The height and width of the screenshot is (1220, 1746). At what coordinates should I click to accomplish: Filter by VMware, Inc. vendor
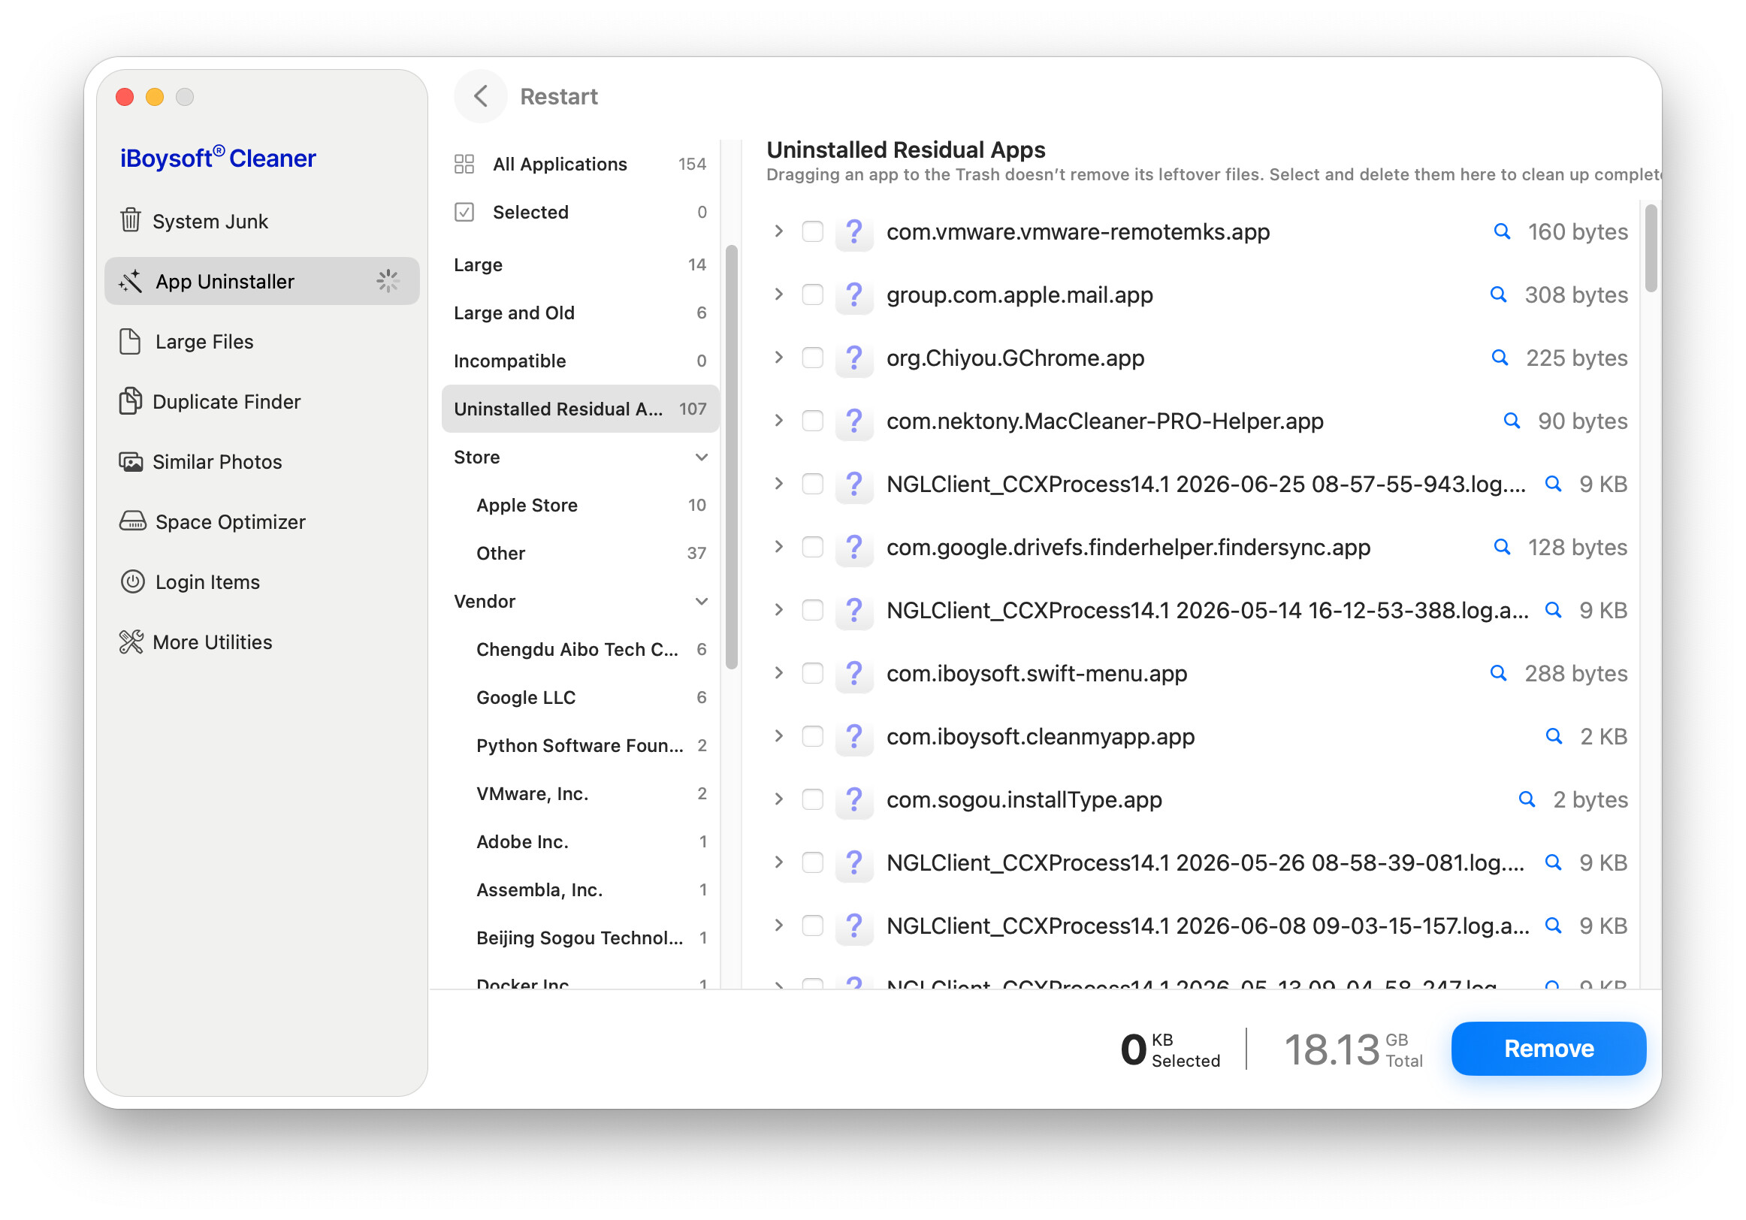click(x=580, y=793)
